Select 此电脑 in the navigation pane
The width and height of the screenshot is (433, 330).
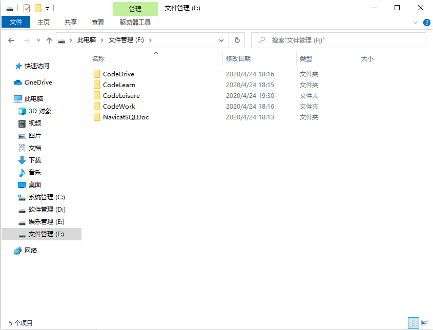[x=34, y=98]
